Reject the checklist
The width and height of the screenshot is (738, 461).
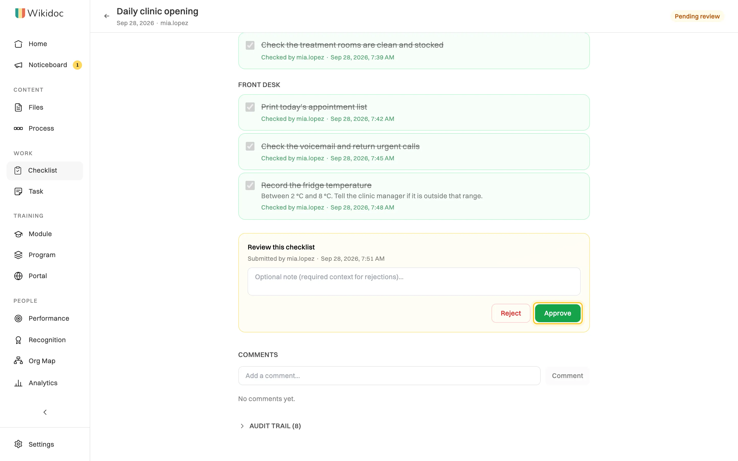coord(511,313)
